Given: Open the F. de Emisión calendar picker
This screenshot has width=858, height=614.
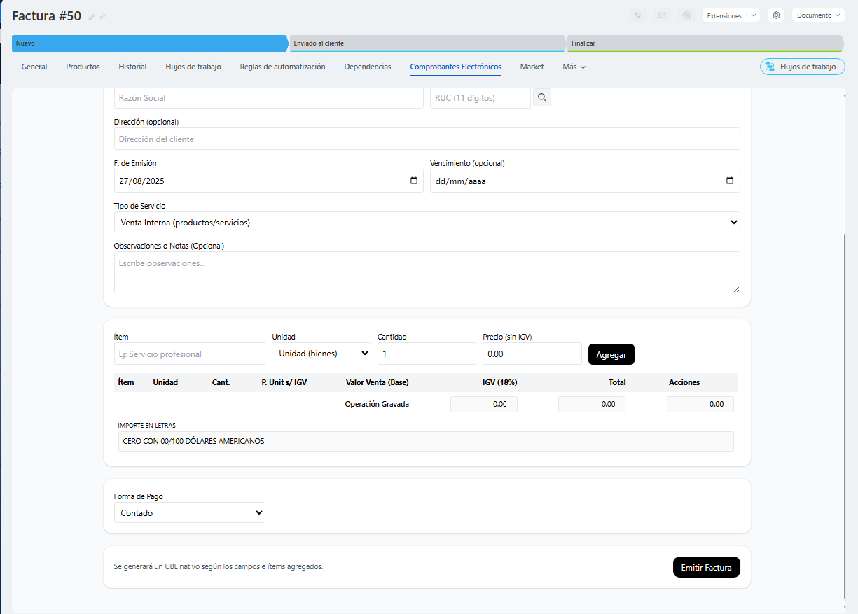Looking at the screenshot, I should (x=414, y=181).
